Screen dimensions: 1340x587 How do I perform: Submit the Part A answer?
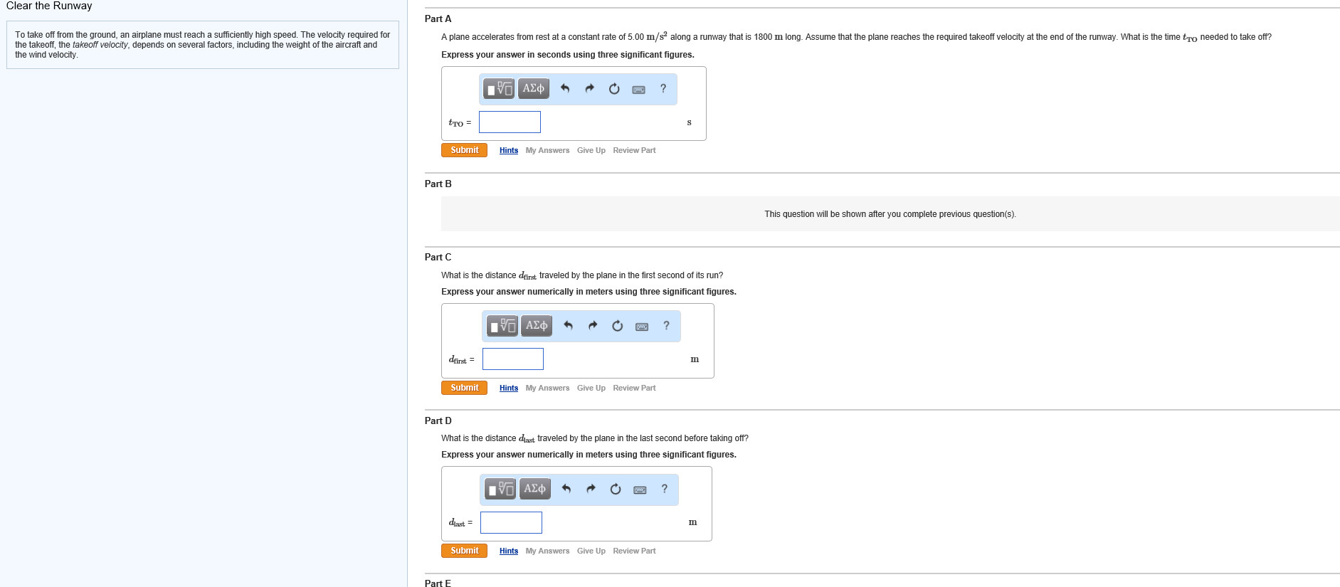pyautogui.click(x=464, y=150)
